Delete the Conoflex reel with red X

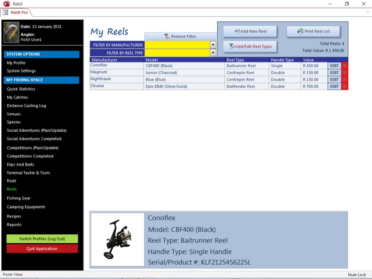(345, 66)
